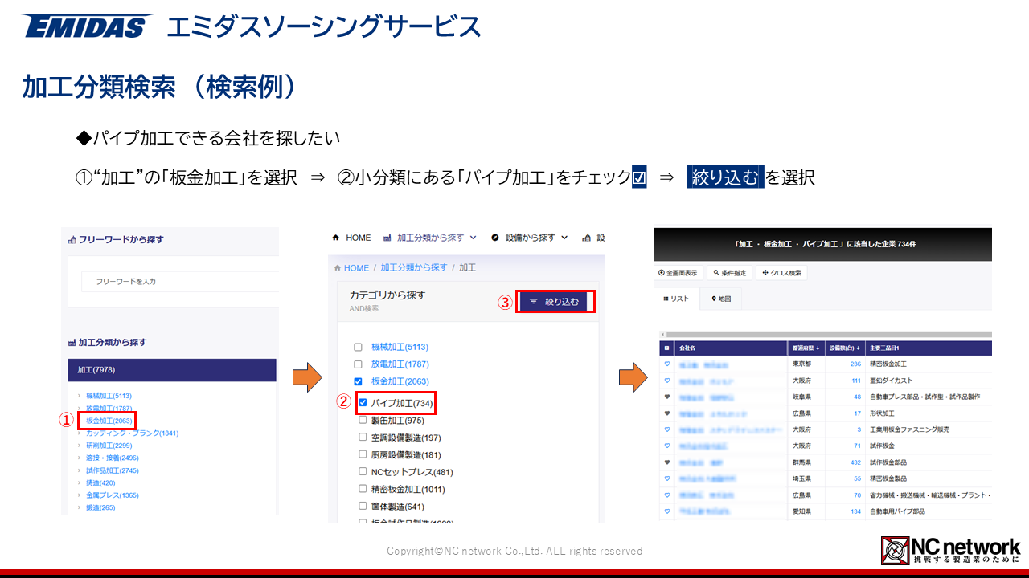Open 設備から探す dropdown in navigation

(x=530, y=238)
